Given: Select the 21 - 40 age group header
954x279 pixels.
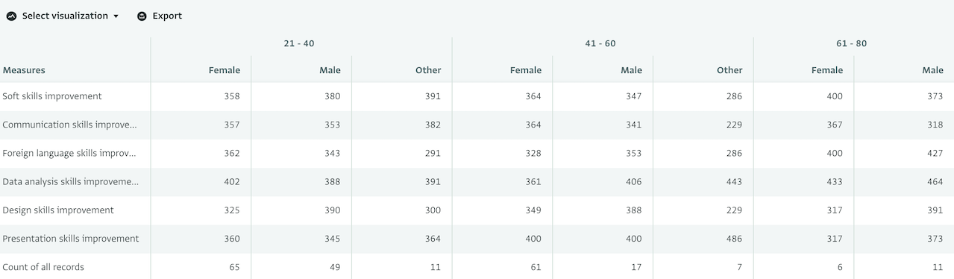Looking at the screenshot, I should click(x=299, y=43).
